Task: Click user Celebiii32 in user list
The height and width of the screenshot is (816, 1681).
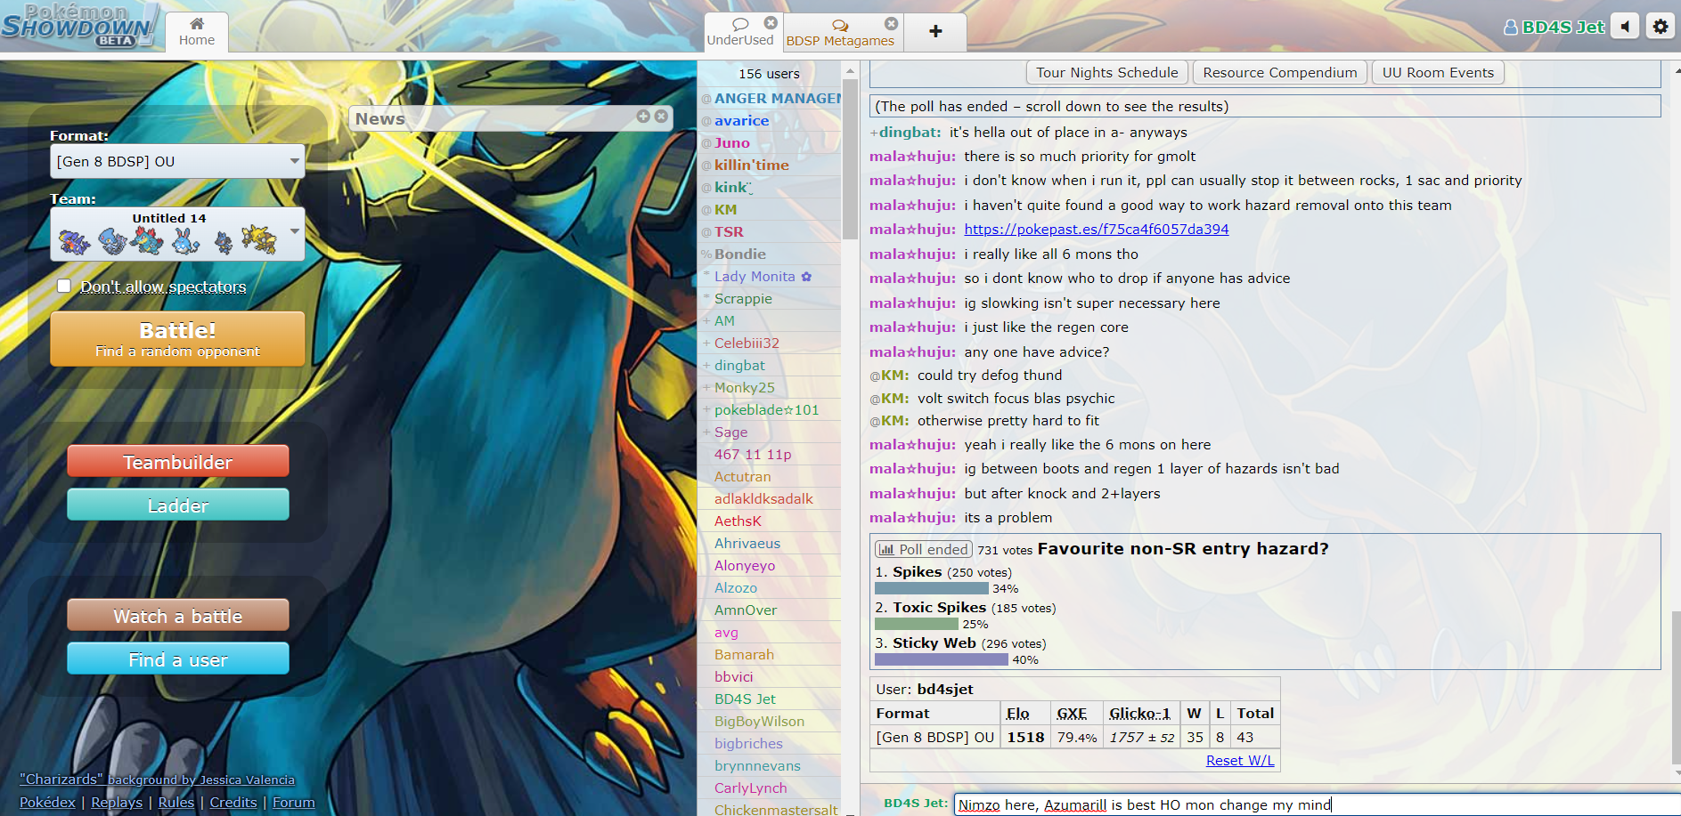Action: click(x=771, y=343)
